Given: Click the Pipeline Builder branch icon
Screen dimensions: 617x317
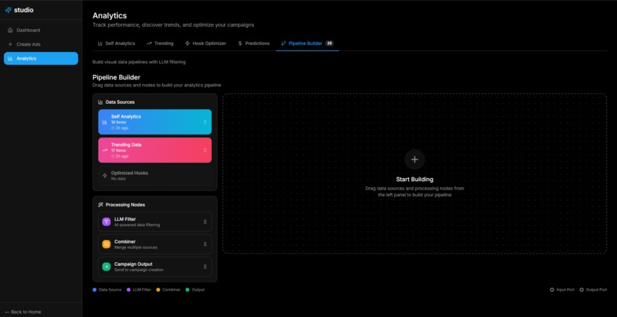Looking at the screenshot, I should tap(283, 44).
